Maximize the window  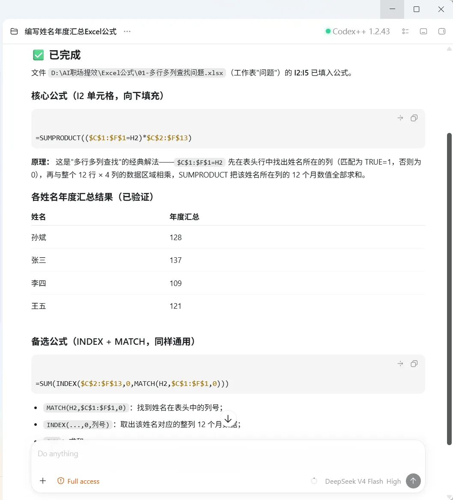point(416,9)
